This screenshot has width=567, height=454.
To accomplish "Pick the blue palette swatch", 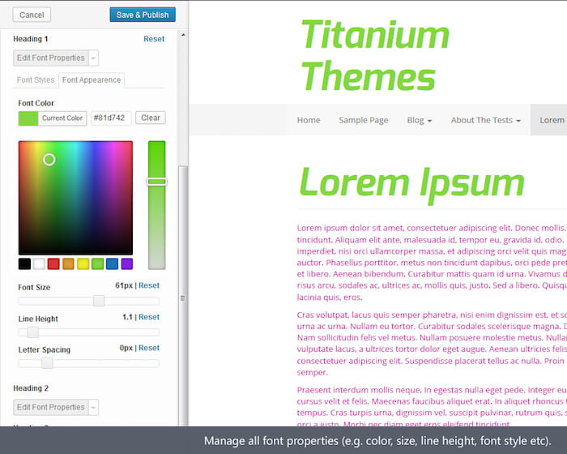I will click(x=112, y=263).
